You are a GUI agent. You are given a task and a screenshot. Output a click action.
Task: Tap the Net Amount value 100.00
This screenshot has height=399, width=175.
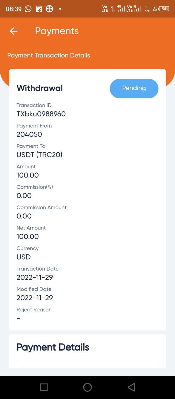pos(28,236)
